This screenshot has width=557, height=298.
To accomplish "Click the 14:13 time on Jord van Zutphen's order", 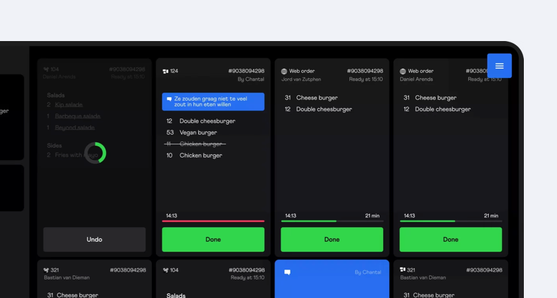I will 290,216.
